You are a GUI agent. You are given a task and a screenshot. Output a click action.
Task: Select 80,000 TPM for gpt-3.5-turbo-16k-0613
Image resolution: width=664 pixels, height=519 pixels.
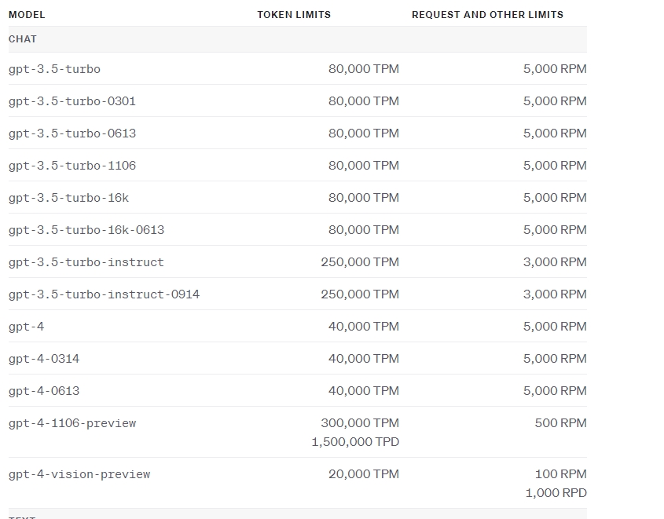364,230
